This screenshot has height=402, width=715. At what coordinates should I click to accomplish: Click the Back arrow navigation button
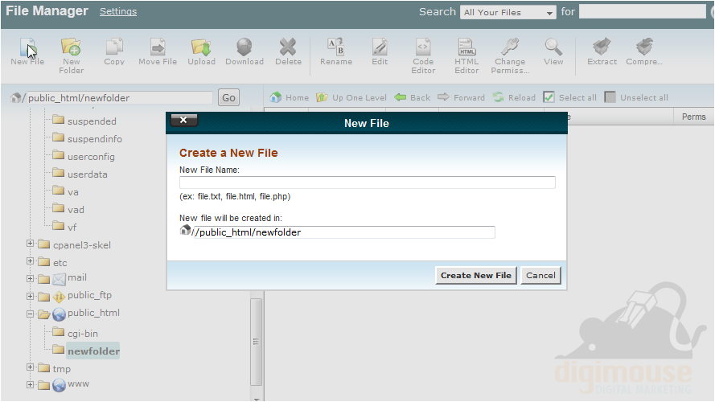pyautogui.click(x=413, y=97)
